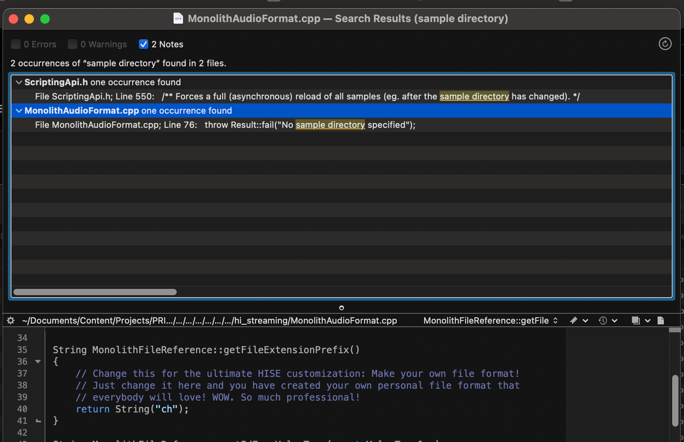The width and height of the screenshot is (684, 442).
Task: Click the editor vertical scrollbar thumb
Action: tap(675, 401)
